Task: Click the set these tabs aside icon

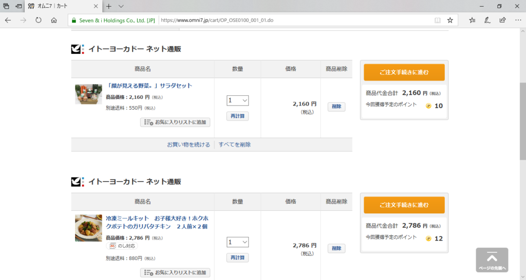Action: point(19,6)
